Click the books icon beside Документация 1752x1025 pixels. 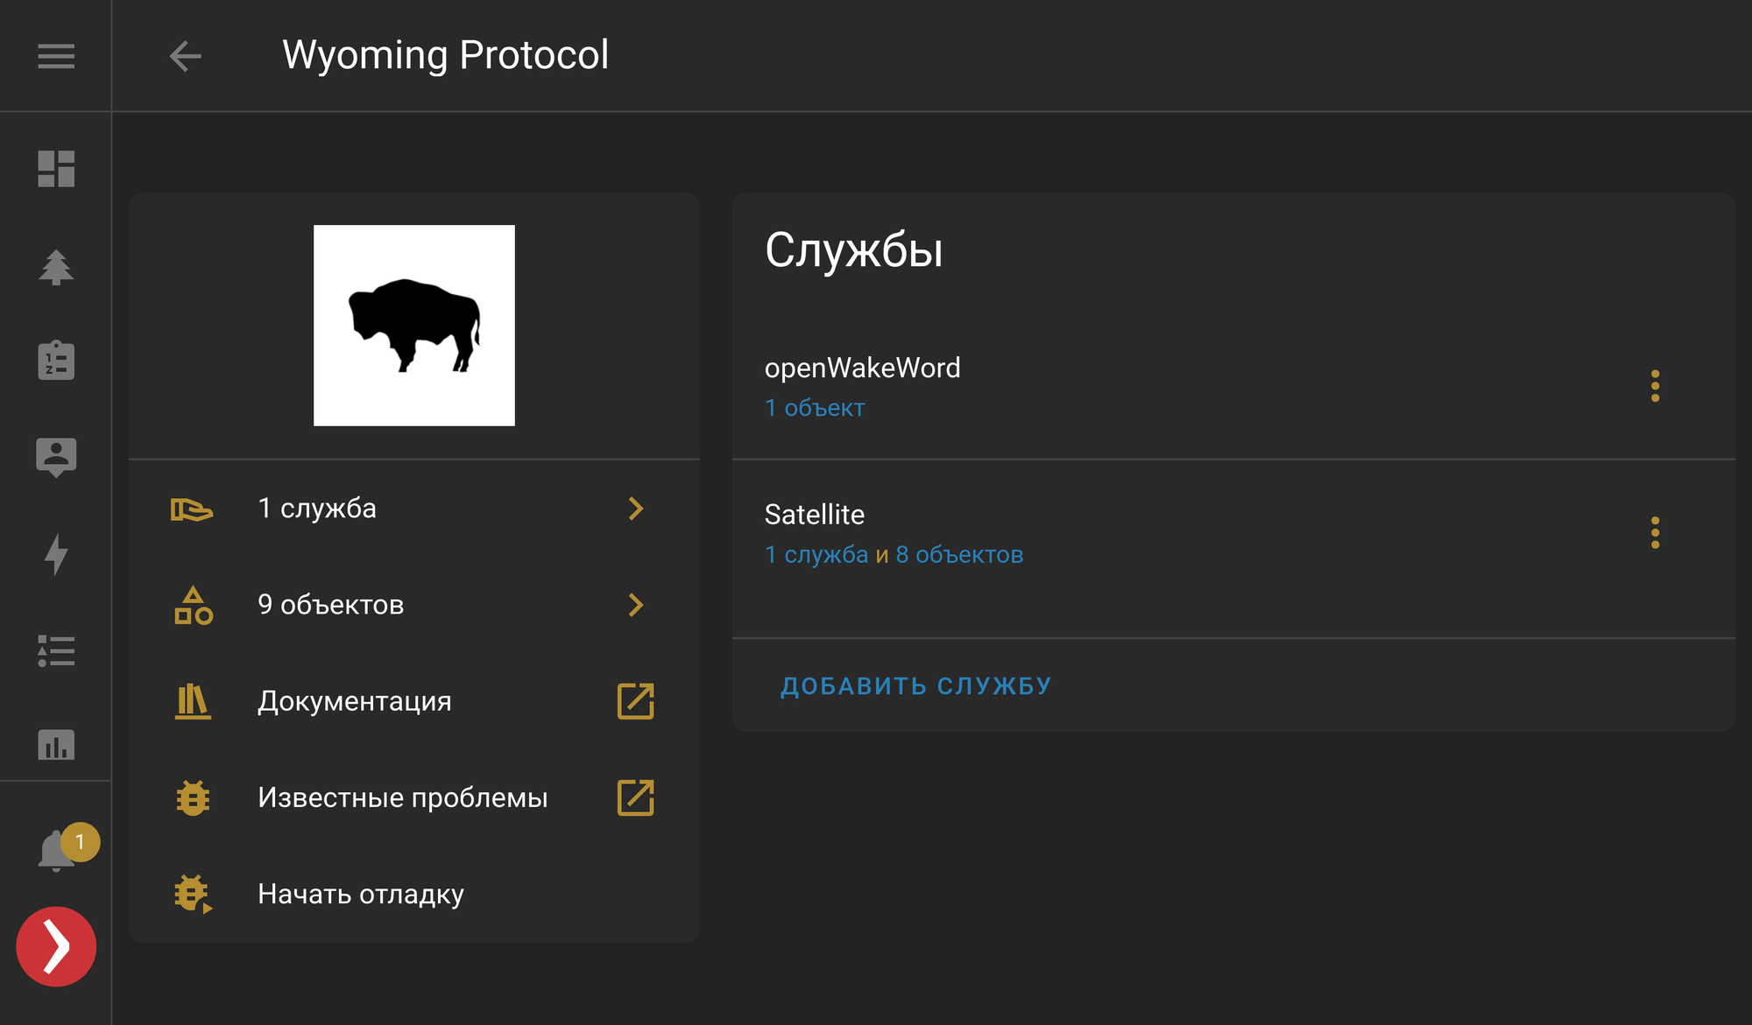[193, 701]
